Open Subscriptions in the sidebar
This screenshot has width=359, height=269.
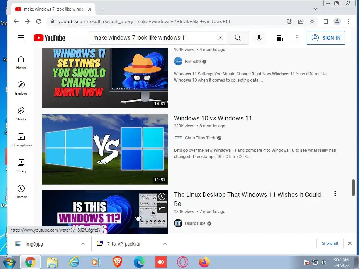[x=21, y=140]
